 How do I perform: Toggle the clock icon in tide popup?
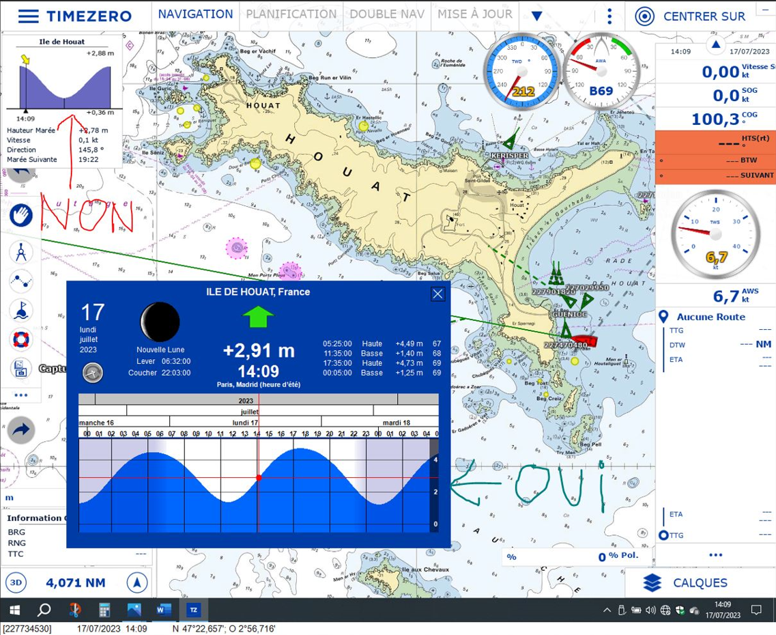pyautogui.click(x=93, y=373)
